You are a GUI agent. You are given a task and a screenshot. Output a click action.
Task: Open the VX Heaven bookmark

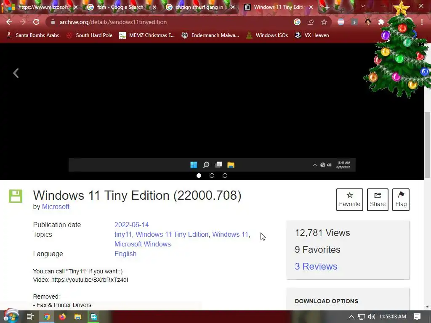coord(312,35)
